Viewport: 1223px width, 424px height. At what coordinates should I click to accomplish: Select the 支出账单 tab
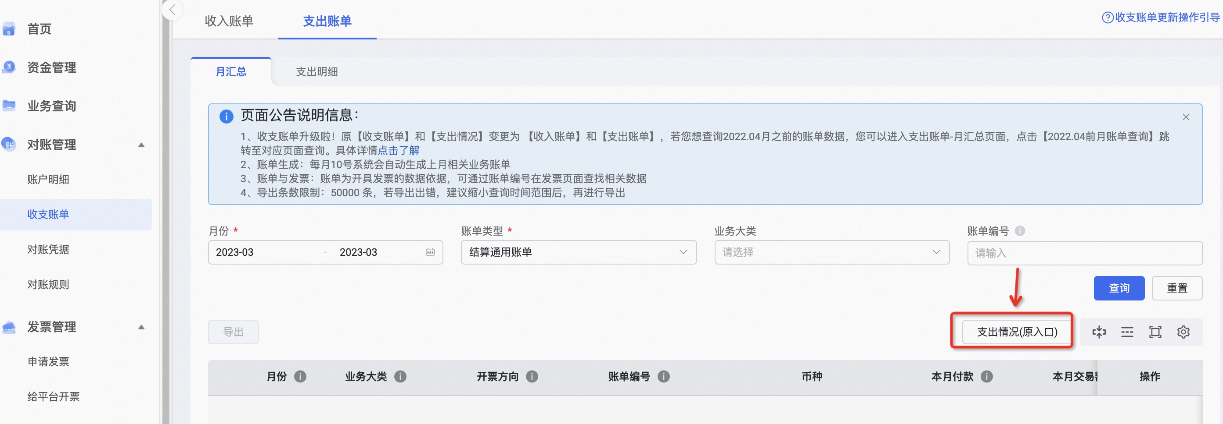pos(327,21)
